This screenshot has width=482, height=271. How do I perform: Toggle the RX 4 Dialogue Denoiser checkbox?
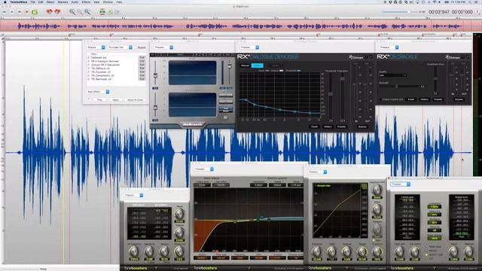89,61
